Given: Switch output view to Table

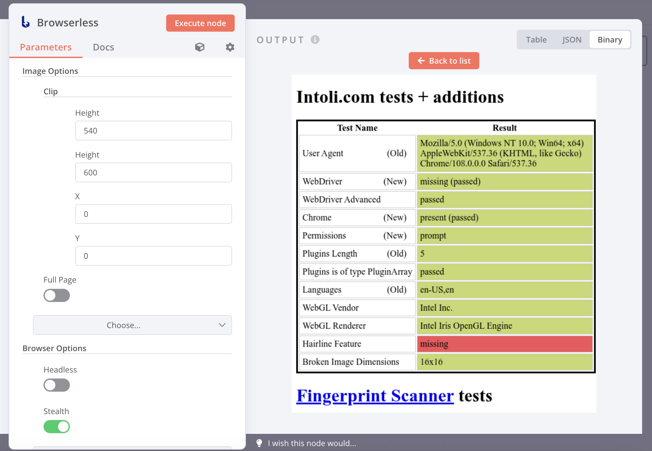Looking at the screenshot, I should (x=536, y=40).
